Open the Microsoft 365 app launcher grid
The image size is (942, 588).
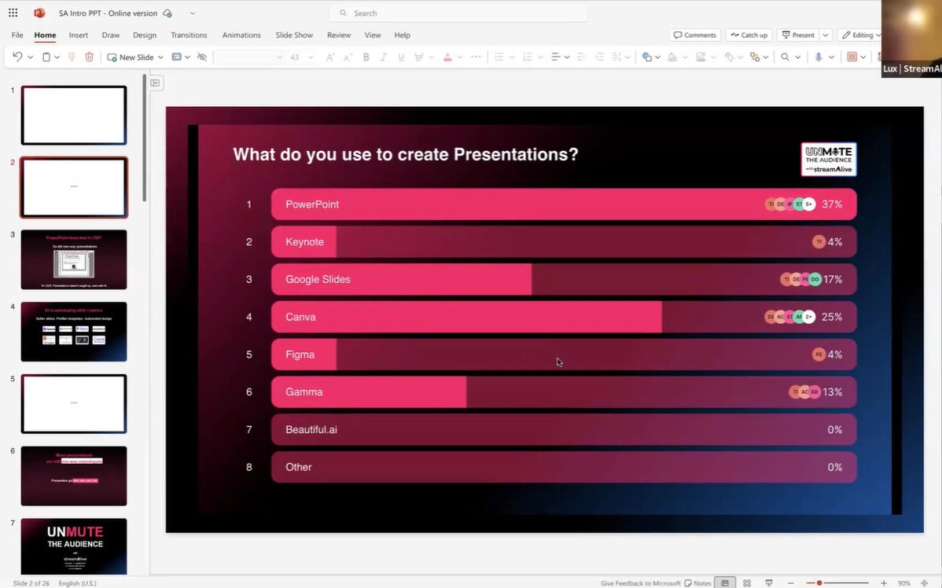pos(13,13)
